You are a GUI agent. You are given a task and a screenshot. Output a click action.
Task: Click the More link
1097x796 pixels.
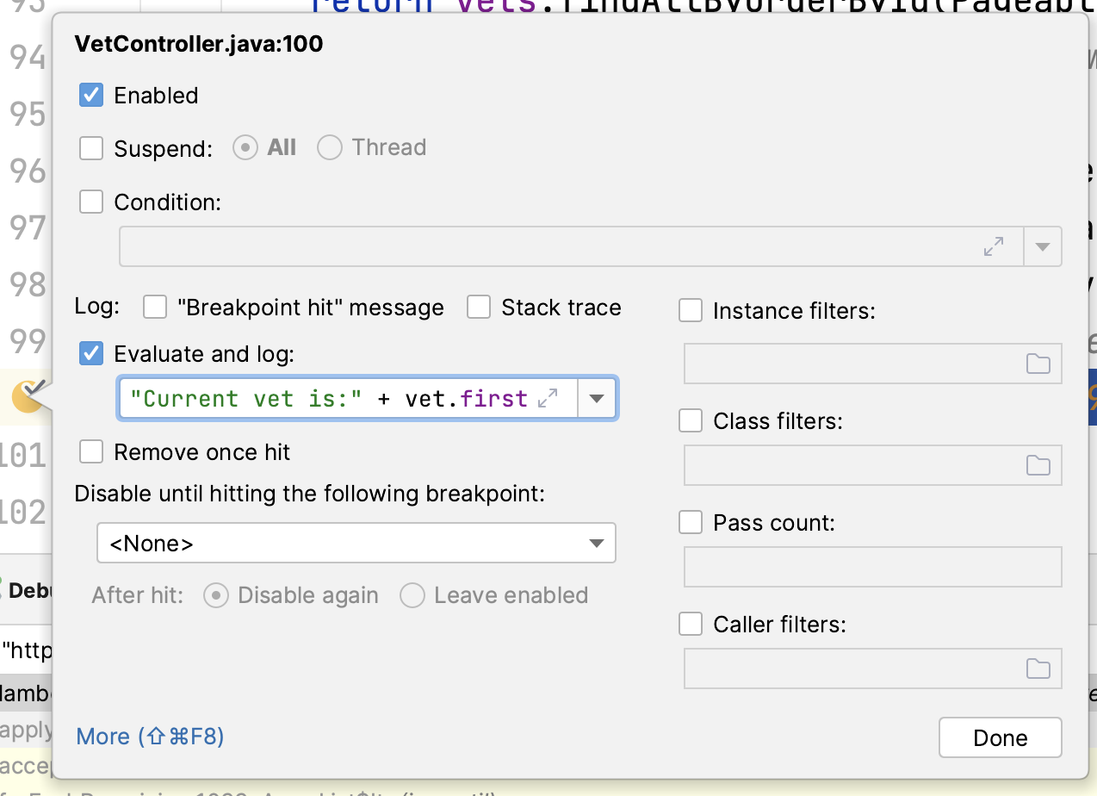[x=150, y=737]
